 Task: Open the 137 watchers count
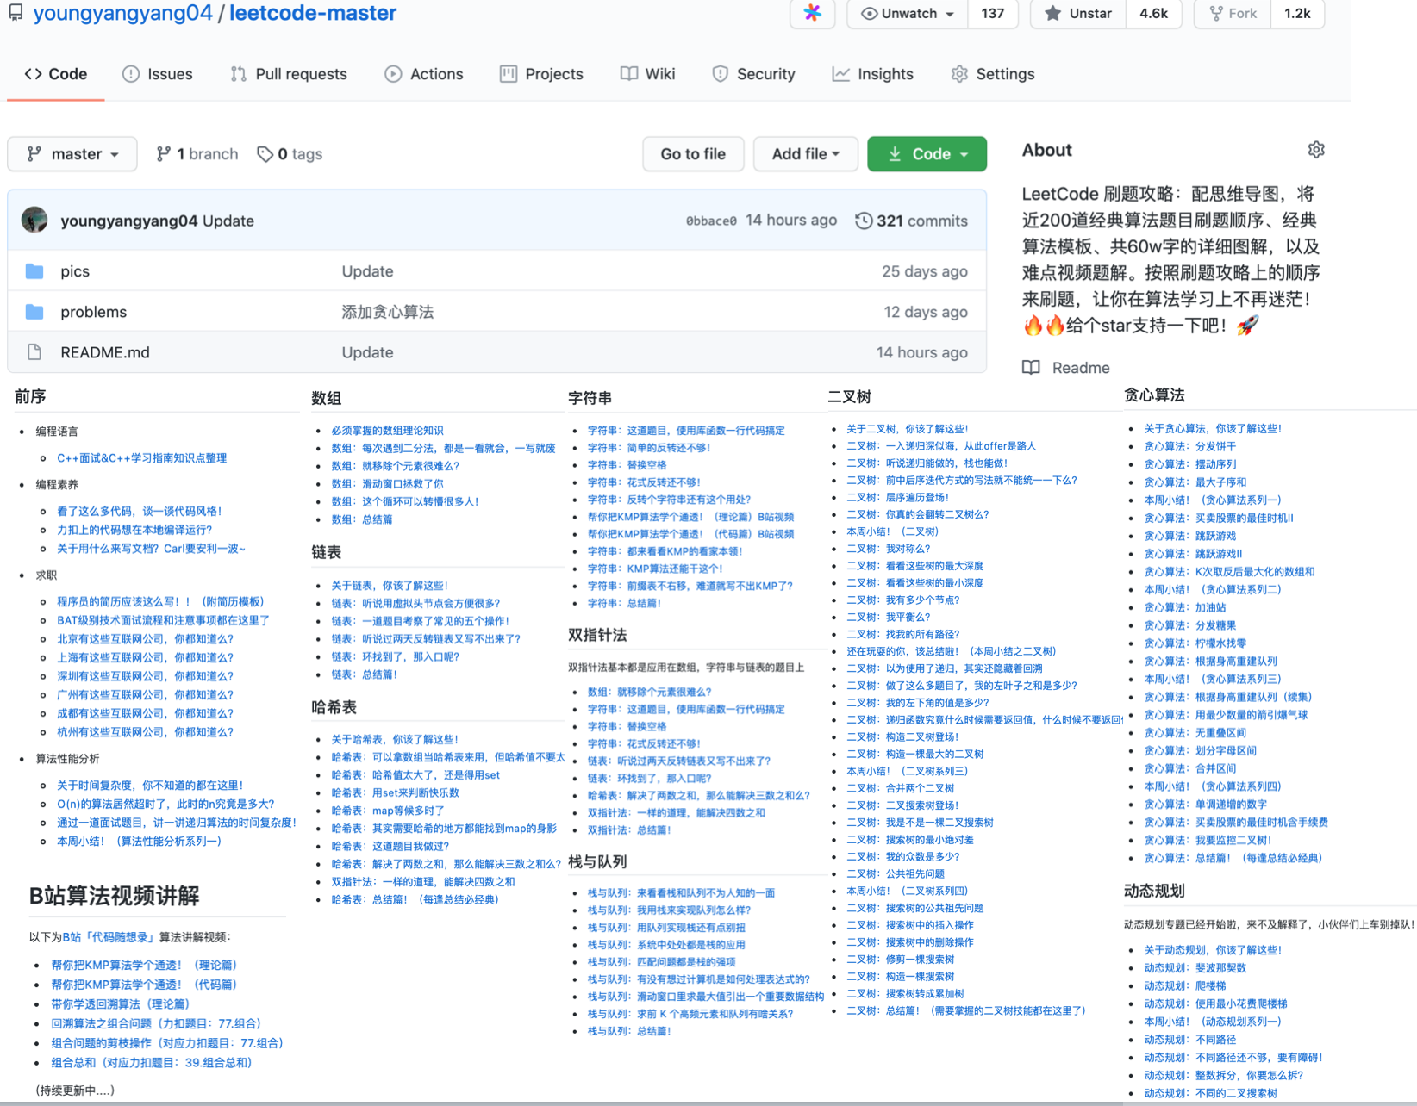(992, 13)
